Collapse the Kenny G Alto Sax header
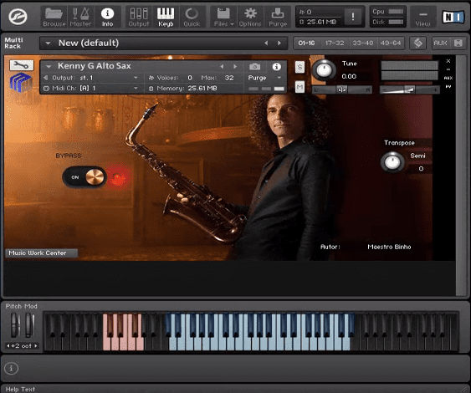 (49, 66)
